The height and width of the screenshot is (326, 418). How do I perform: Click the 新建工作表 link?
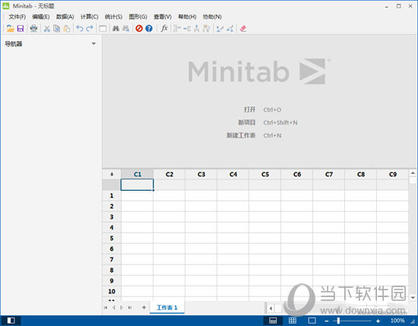pos(241,135)
